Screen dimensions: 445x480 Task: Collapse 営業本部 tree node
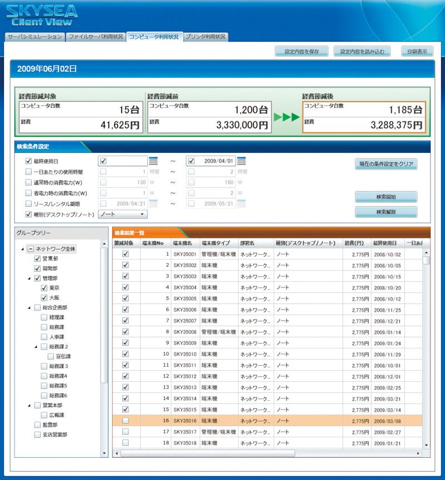(x=29, y=406)
